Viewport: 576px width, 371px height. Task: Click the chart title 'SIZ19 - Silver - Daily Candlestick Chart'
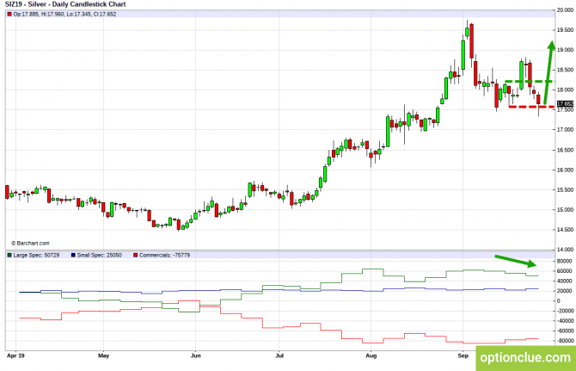pyautogui.click(x=65, y=4)
